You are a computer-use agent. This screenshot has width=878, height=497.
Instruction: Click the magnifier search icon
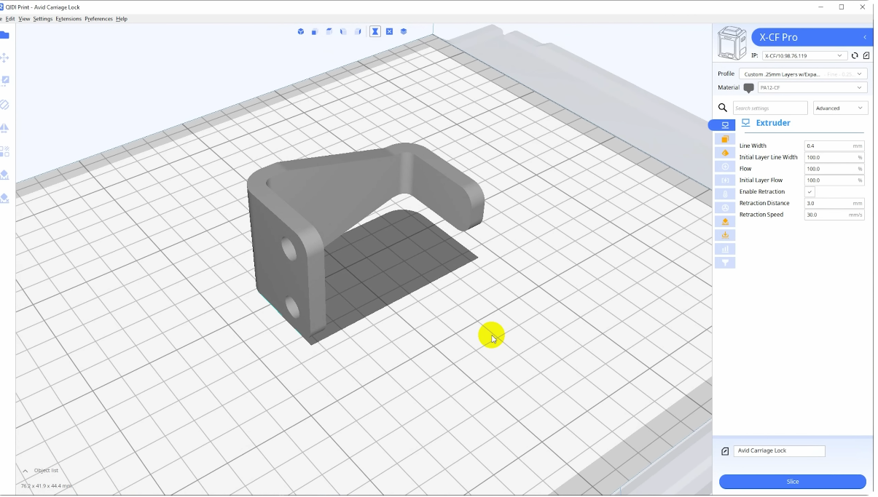coord(723,108)
